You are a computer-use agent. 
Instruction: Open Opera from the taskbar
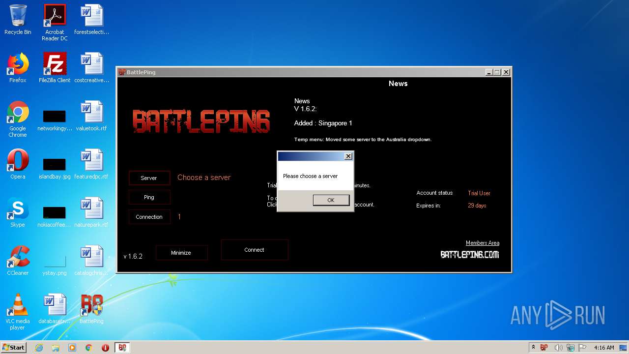(105, 348)
